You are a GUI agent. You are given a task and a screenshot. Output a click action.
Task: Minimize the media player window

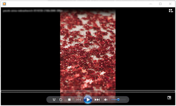pos(151,4)
